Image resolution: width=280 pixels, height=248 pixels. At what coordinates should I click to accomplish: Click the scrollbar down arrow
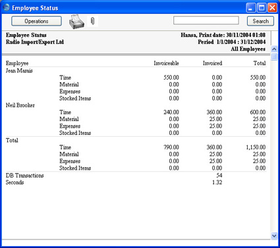pyautogui.click(x=274, y=236)
